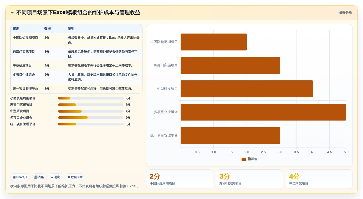Screen dimensions: 363x199
Task: Click the chart title heading text
Action: pyautogui.click(x=78, y=13)
